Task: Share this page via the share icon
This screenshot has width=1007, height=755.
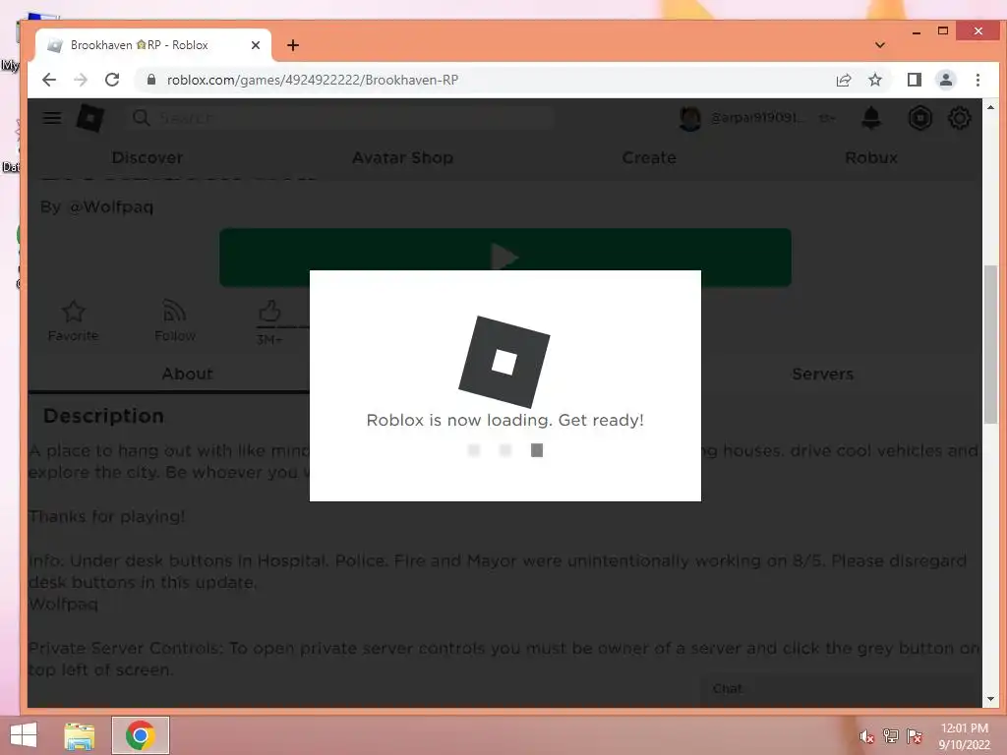Action: [x=843, y=80]
